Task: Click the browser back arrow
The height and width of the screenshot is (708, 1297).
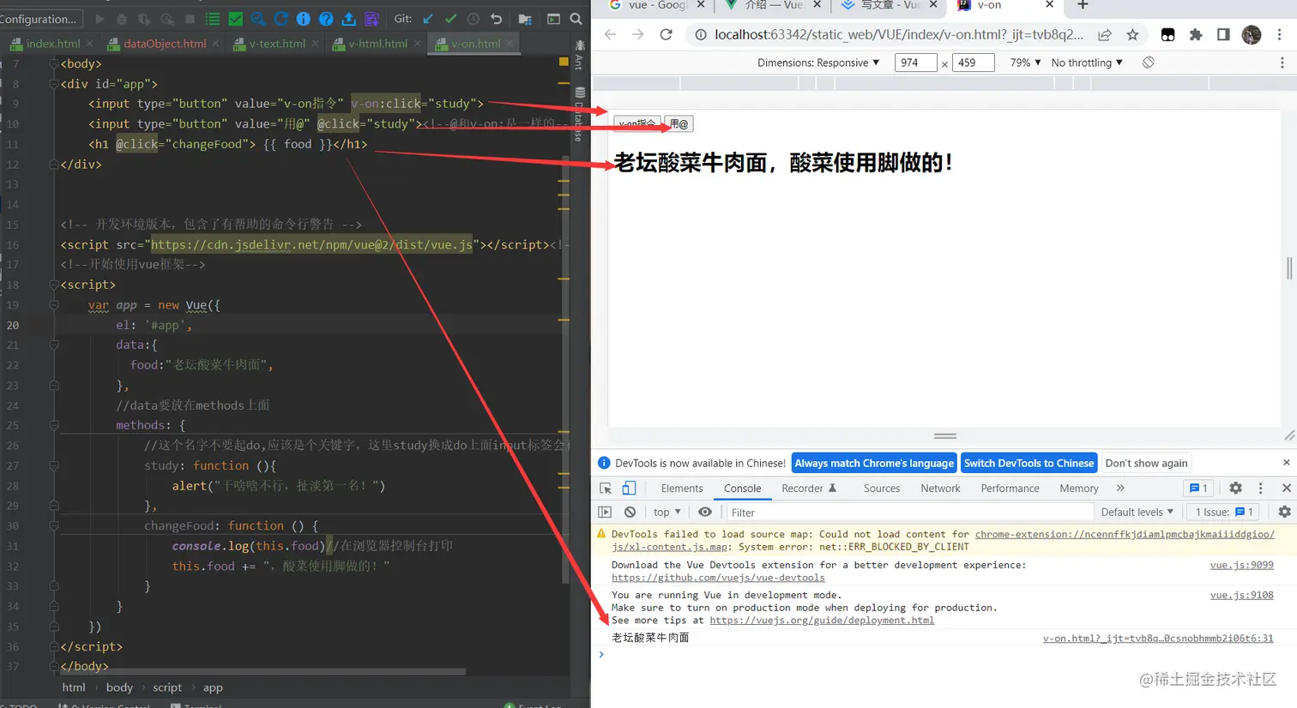Action: click(610, 34)
